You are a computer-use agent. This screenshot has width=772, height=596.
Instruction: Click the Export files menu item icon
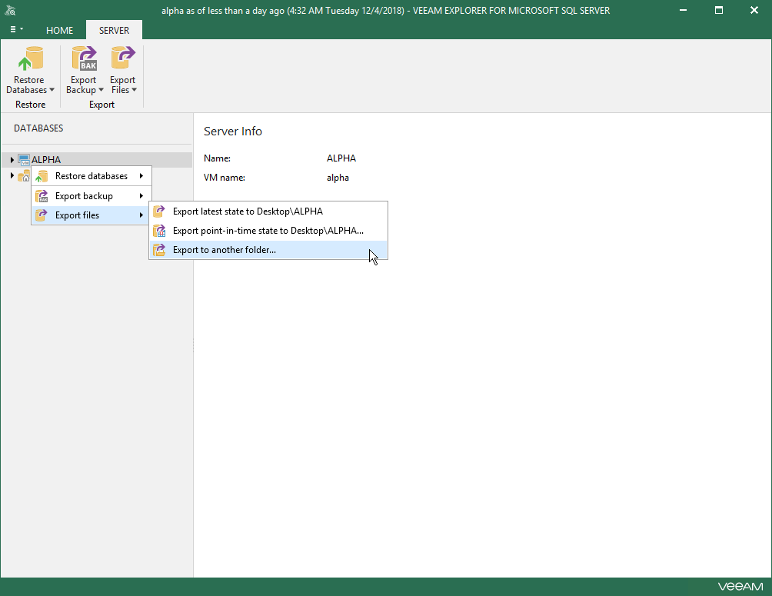[42, 215]
